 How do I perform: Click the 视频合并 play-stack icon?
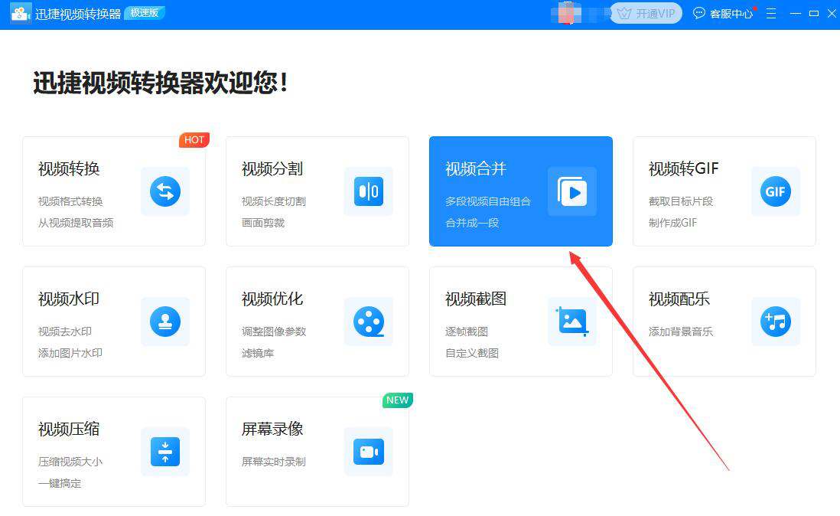(x=572, y=191)
